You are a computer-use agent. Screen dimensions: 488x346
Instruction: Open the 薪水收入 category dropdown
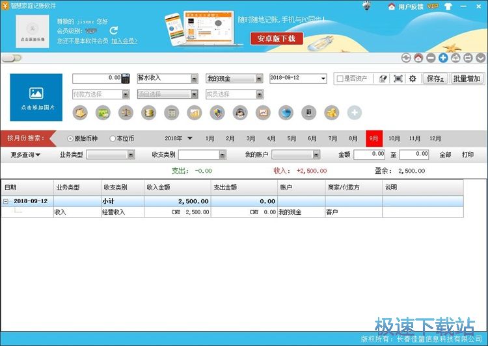194,79
